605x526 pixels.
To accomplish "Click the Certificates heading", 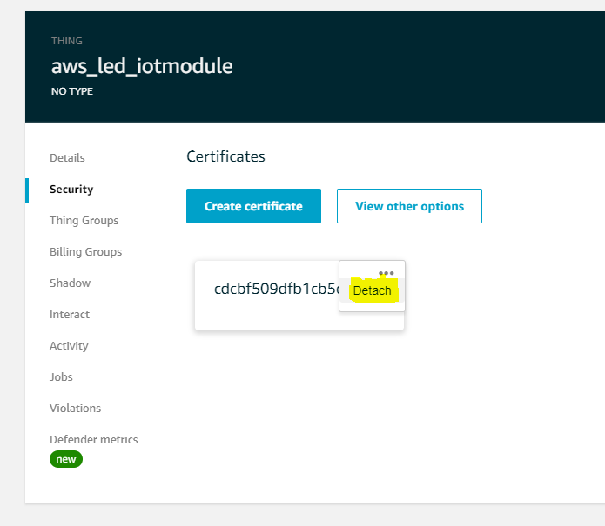I will [225, 156].
